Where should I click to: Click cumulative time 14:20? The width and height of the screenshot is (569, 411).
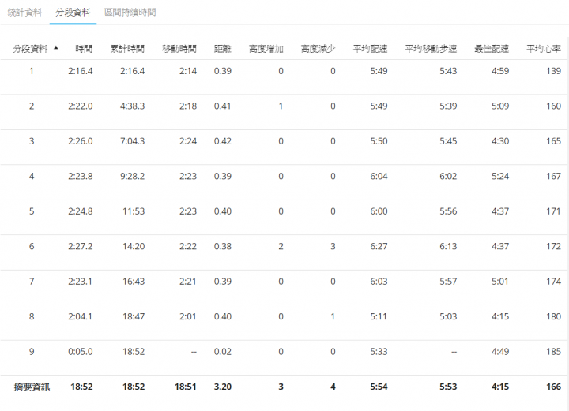(134, 247)
